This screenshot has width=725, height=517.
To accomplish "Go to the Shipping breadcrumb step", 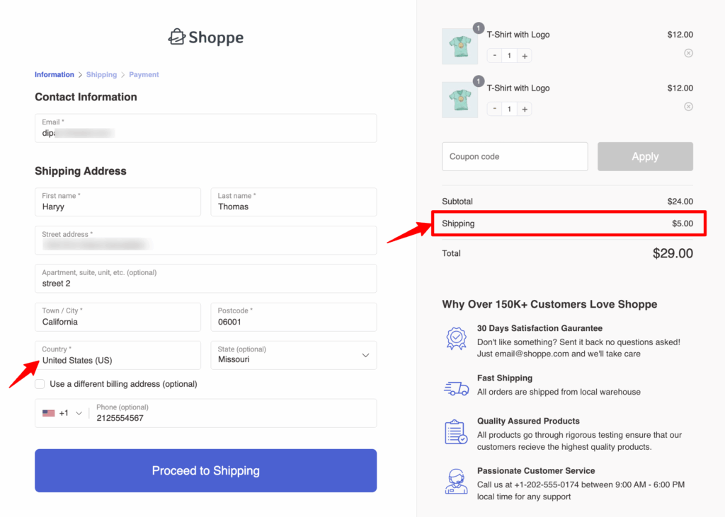I will [101, 74].
